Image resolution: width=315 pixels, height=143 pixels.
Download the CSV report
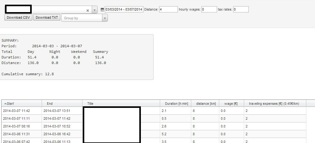click(x=18, y=17)
